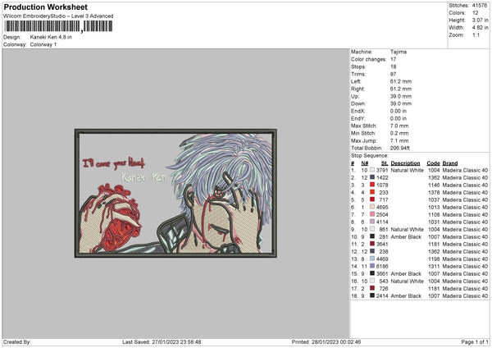Click the 'Production Worksheet' title

[45, 7]
